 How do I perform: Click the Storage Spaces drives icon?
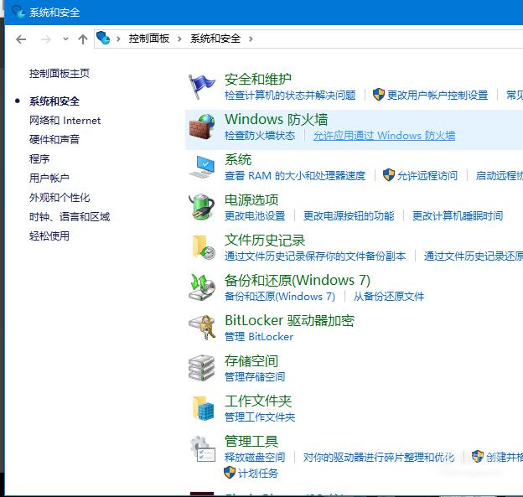(x=202, y=368)
